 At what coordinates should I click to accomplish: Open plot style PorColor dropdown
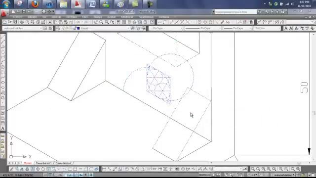tap(267, 28)
